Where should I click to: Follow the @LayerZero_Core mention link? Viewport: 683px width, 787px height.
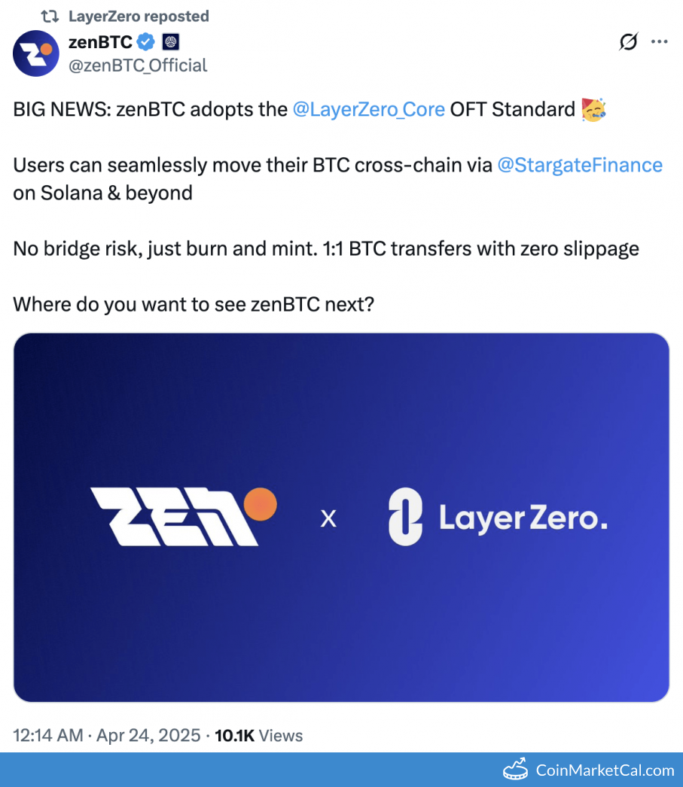pos(368,110)
